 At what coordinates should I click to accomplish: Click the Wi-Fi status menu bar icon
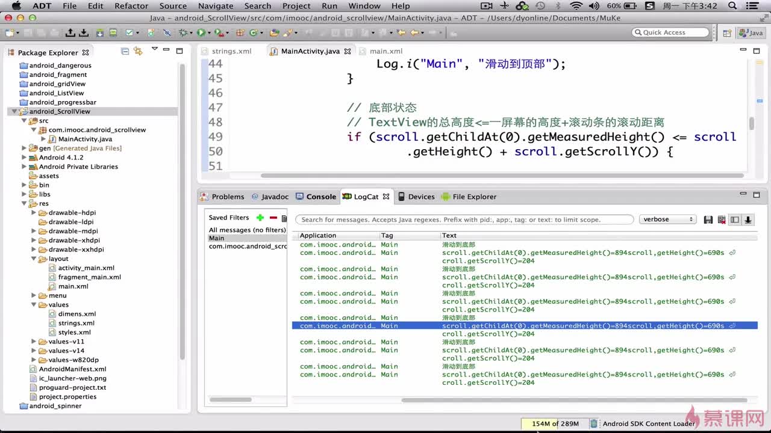pos(576,6)
